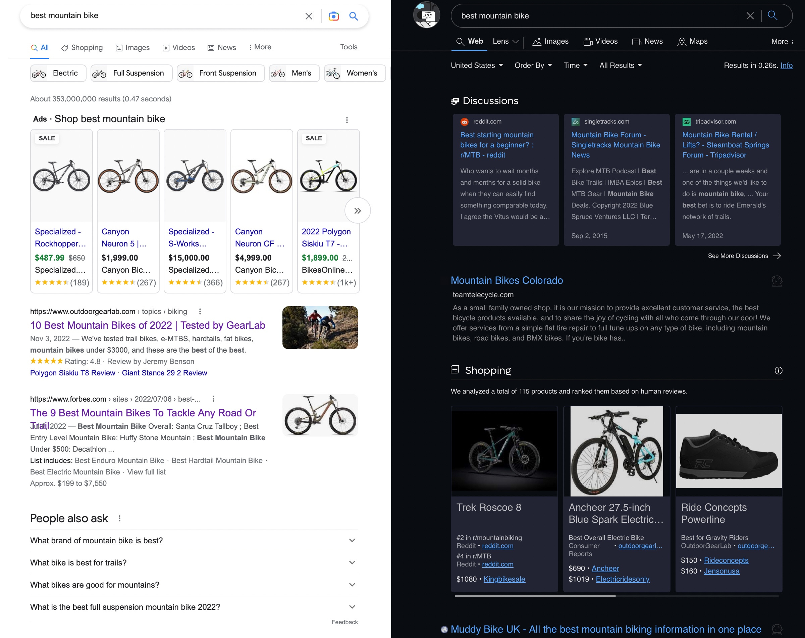Open the Lens dropdown in dark search
805x638 pixels.
click(x=505, y=41)
